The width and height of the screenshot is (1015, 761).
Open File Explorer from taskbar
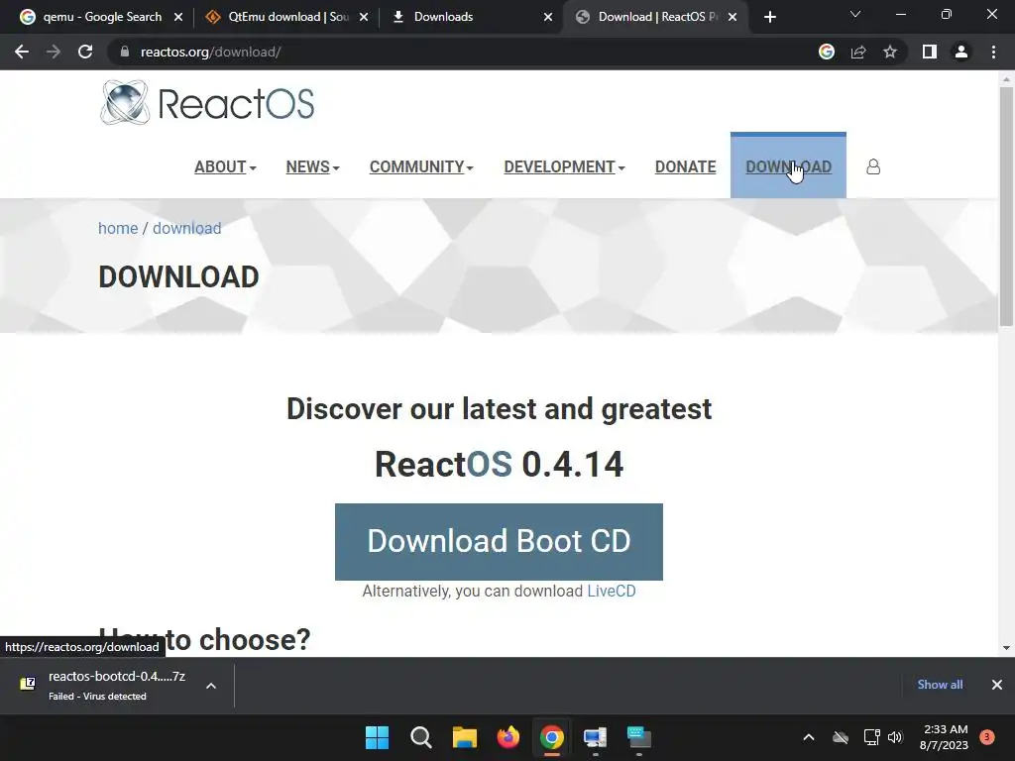[464, 737]
